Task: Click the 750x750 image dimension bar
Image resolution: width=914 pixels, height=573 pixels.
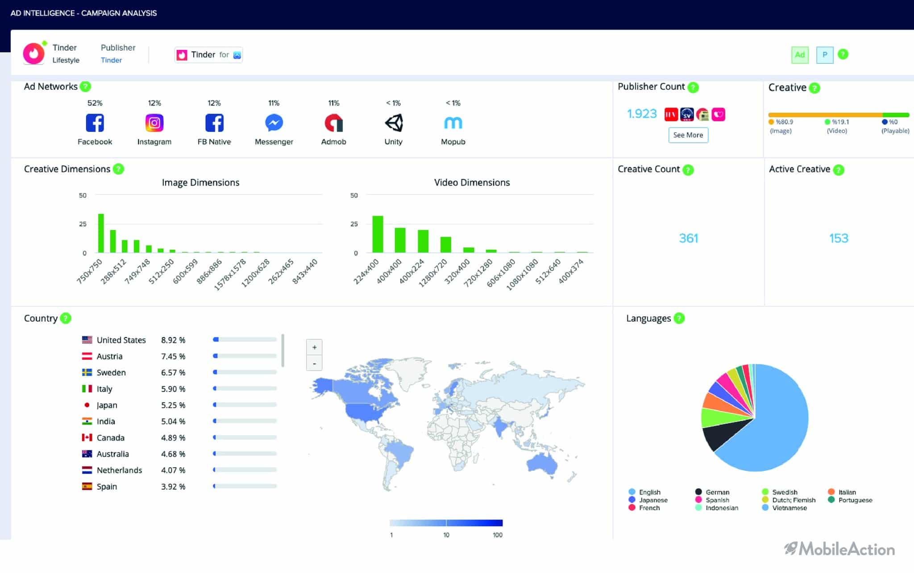Action: (101, 233)
